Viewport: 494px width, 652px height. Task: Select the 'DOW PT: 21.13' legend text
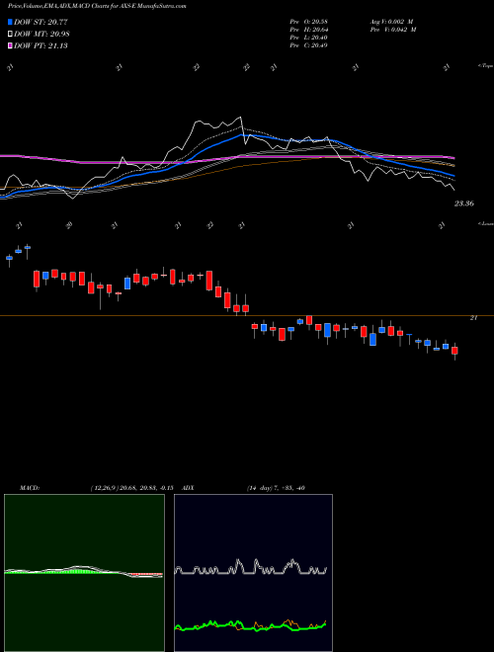41,45
